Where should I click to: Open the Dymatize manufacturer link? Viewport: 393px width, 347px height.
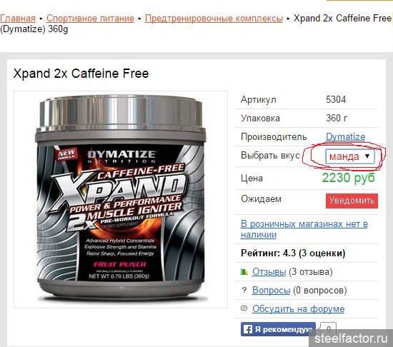click(x=345, y=136)
